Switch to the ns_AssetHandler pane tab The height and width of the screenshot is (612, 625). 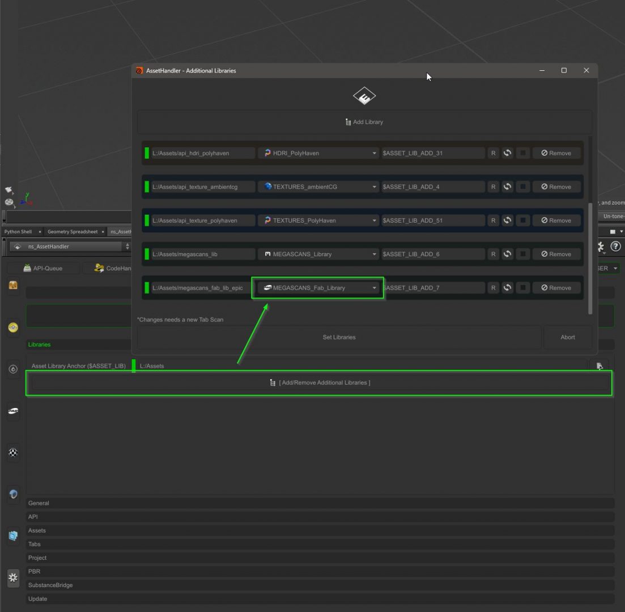coord(120,232)
